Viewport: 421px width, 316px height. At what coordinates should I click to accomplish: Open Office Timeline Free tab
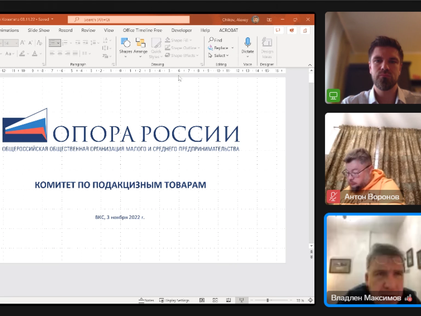143,30
